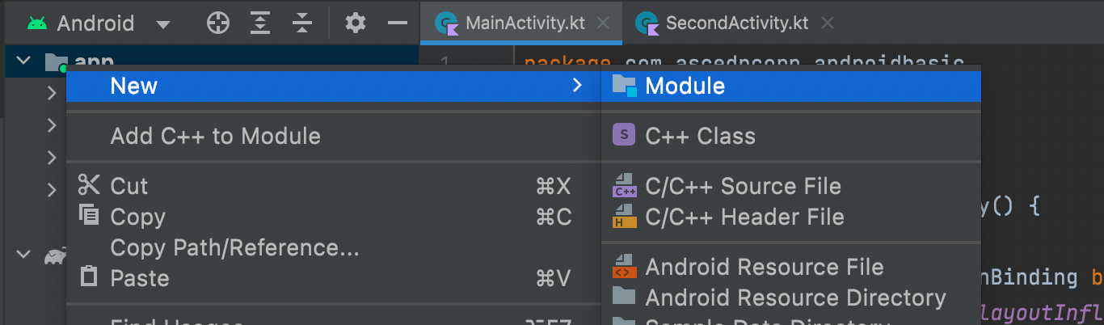Collapse the app module tree node
The height and width of the screenshot is (325, 1104).
[x=23, y=61]
